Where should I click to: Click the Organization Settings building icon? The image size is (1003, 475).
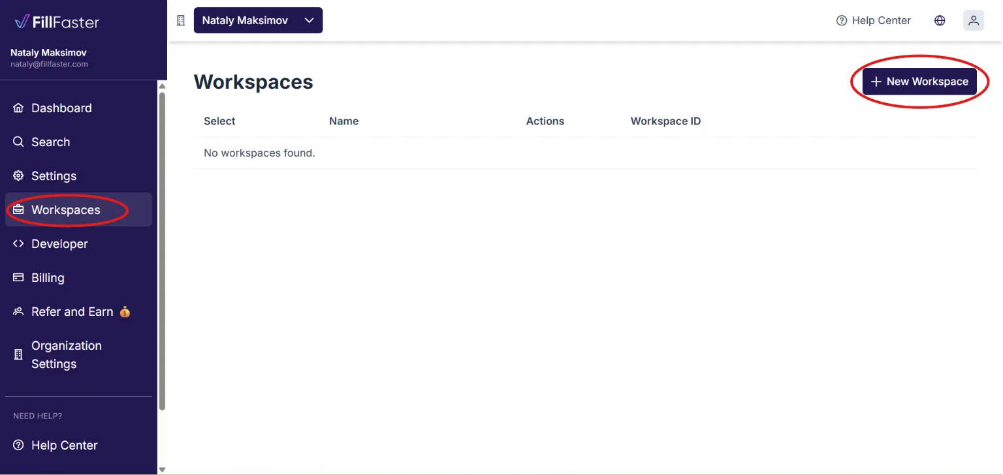pyautogui.click(x=18, y=355)
